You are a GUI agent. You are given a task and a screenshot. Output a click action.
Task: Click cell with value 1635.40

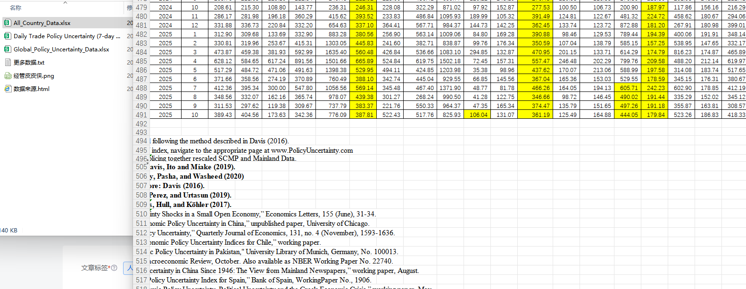coord(332,52)
